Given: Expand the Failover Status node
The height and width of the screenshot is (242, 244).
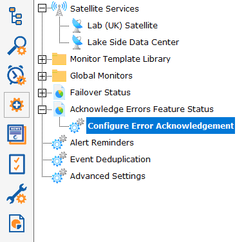Looking at the screenshot, I should point(42,93).
